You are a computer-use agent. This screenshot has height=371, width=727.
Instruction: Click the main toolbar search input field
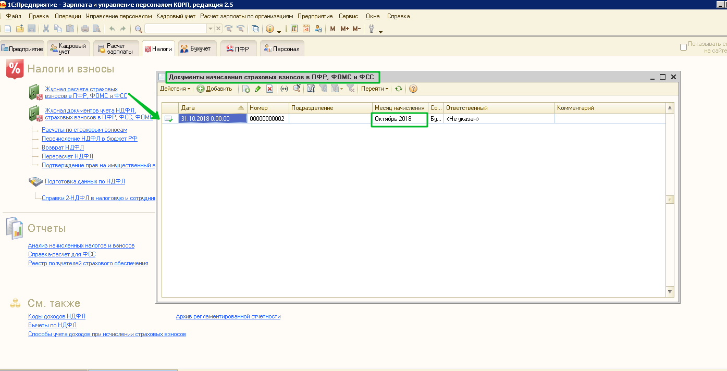click(176, 29)
